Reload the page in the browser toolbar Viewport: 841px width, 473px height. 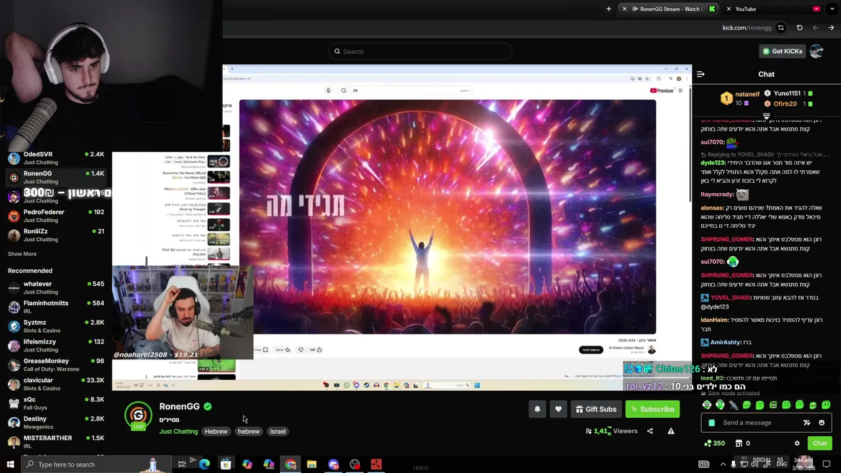(x=800, y=28)
